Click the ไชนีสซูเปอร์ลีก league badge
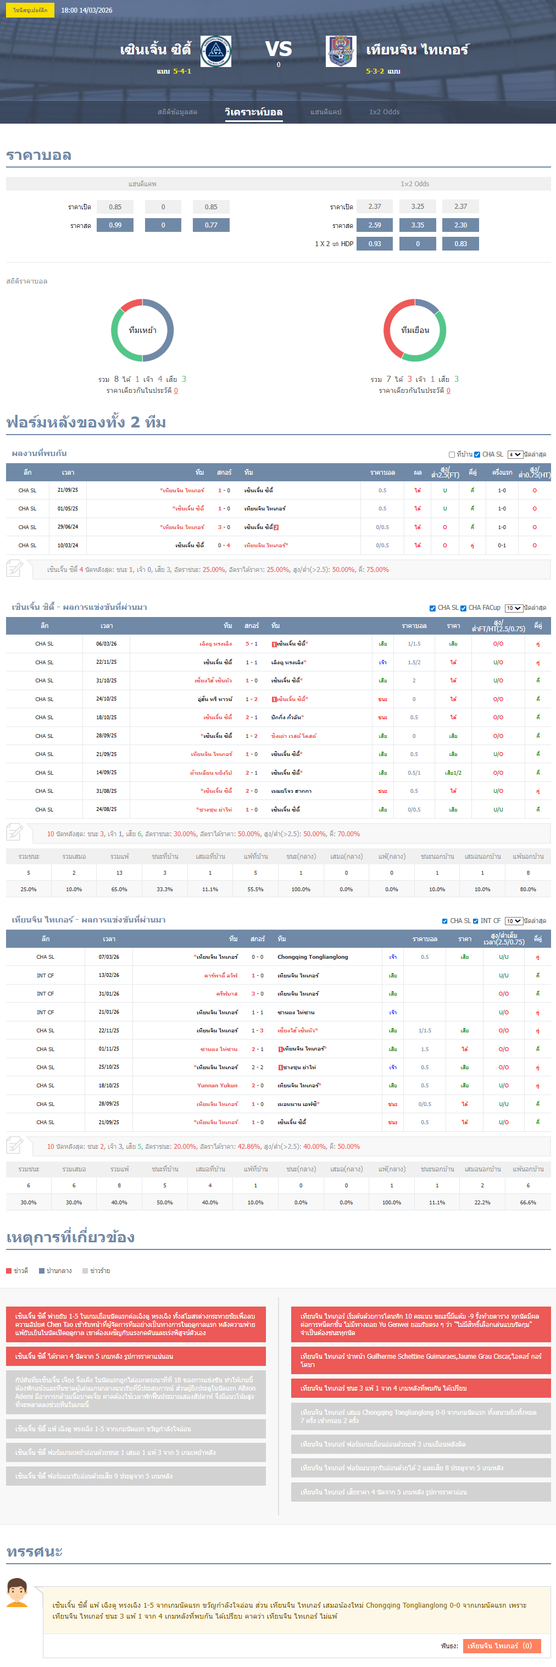Viewport: 556px width, 1667px height. 30,10
